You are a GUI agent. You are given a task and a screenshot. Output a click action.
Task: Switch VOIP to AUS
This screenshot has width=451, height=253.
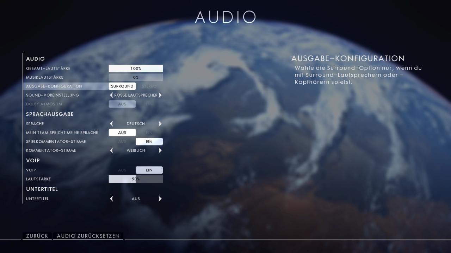tap(122, 170)
